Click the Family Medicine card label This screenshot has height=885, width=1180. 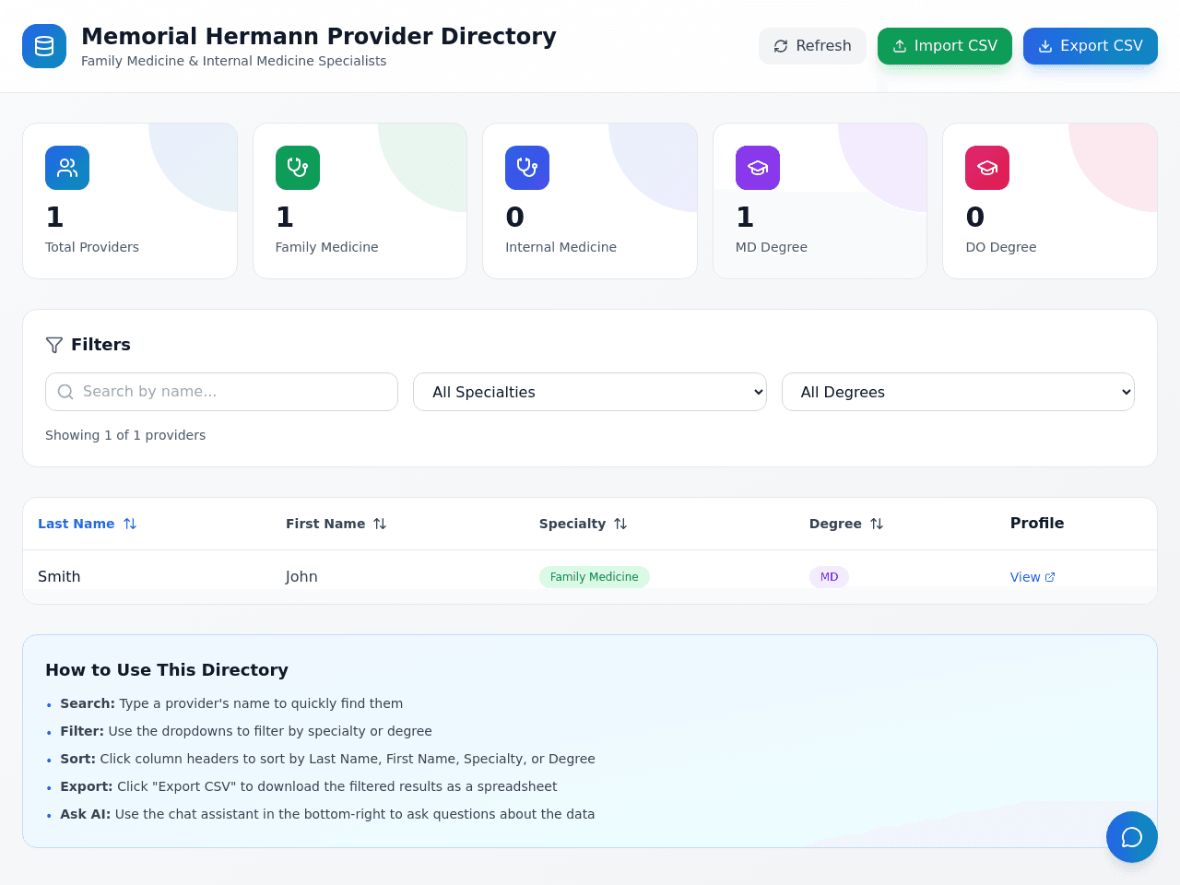click(x=327, y=247)
